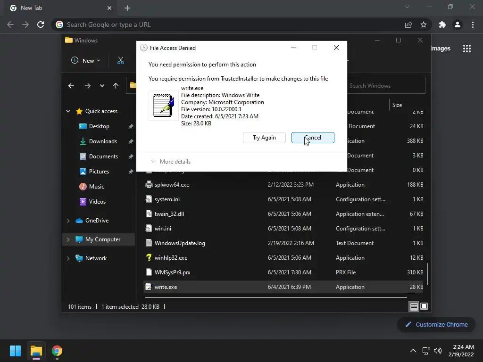
Task: Click the volume icon in system tray
Action: 438,351
